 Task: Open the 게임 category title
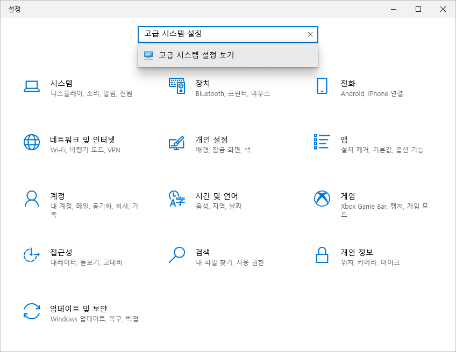click(x=348, y=196)
